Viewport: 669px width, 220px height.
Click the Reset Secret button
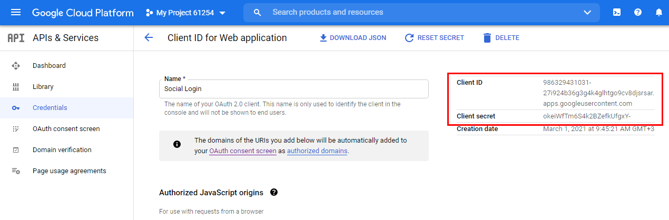[x=435, y=38]
